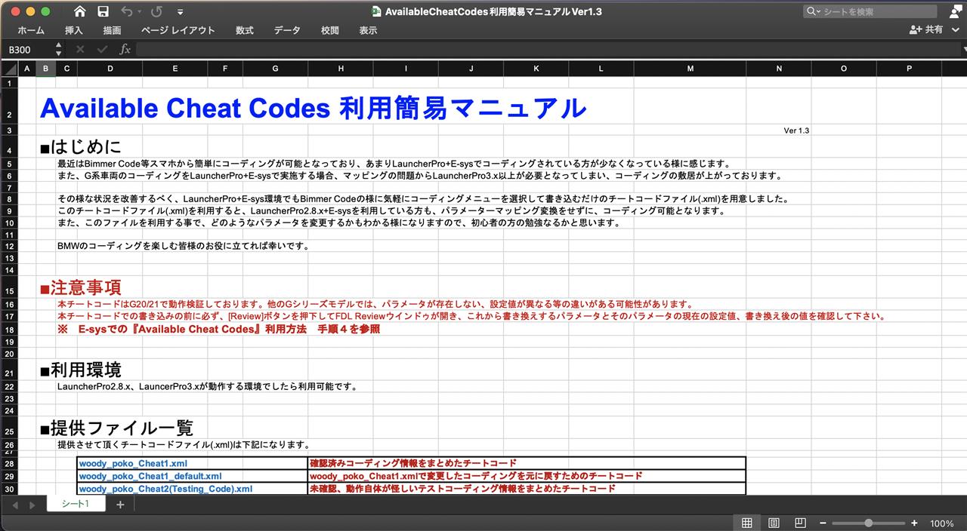The image size is (967, 531).
Task: Add a new sheet with the plus button
Action: [120, 504]
